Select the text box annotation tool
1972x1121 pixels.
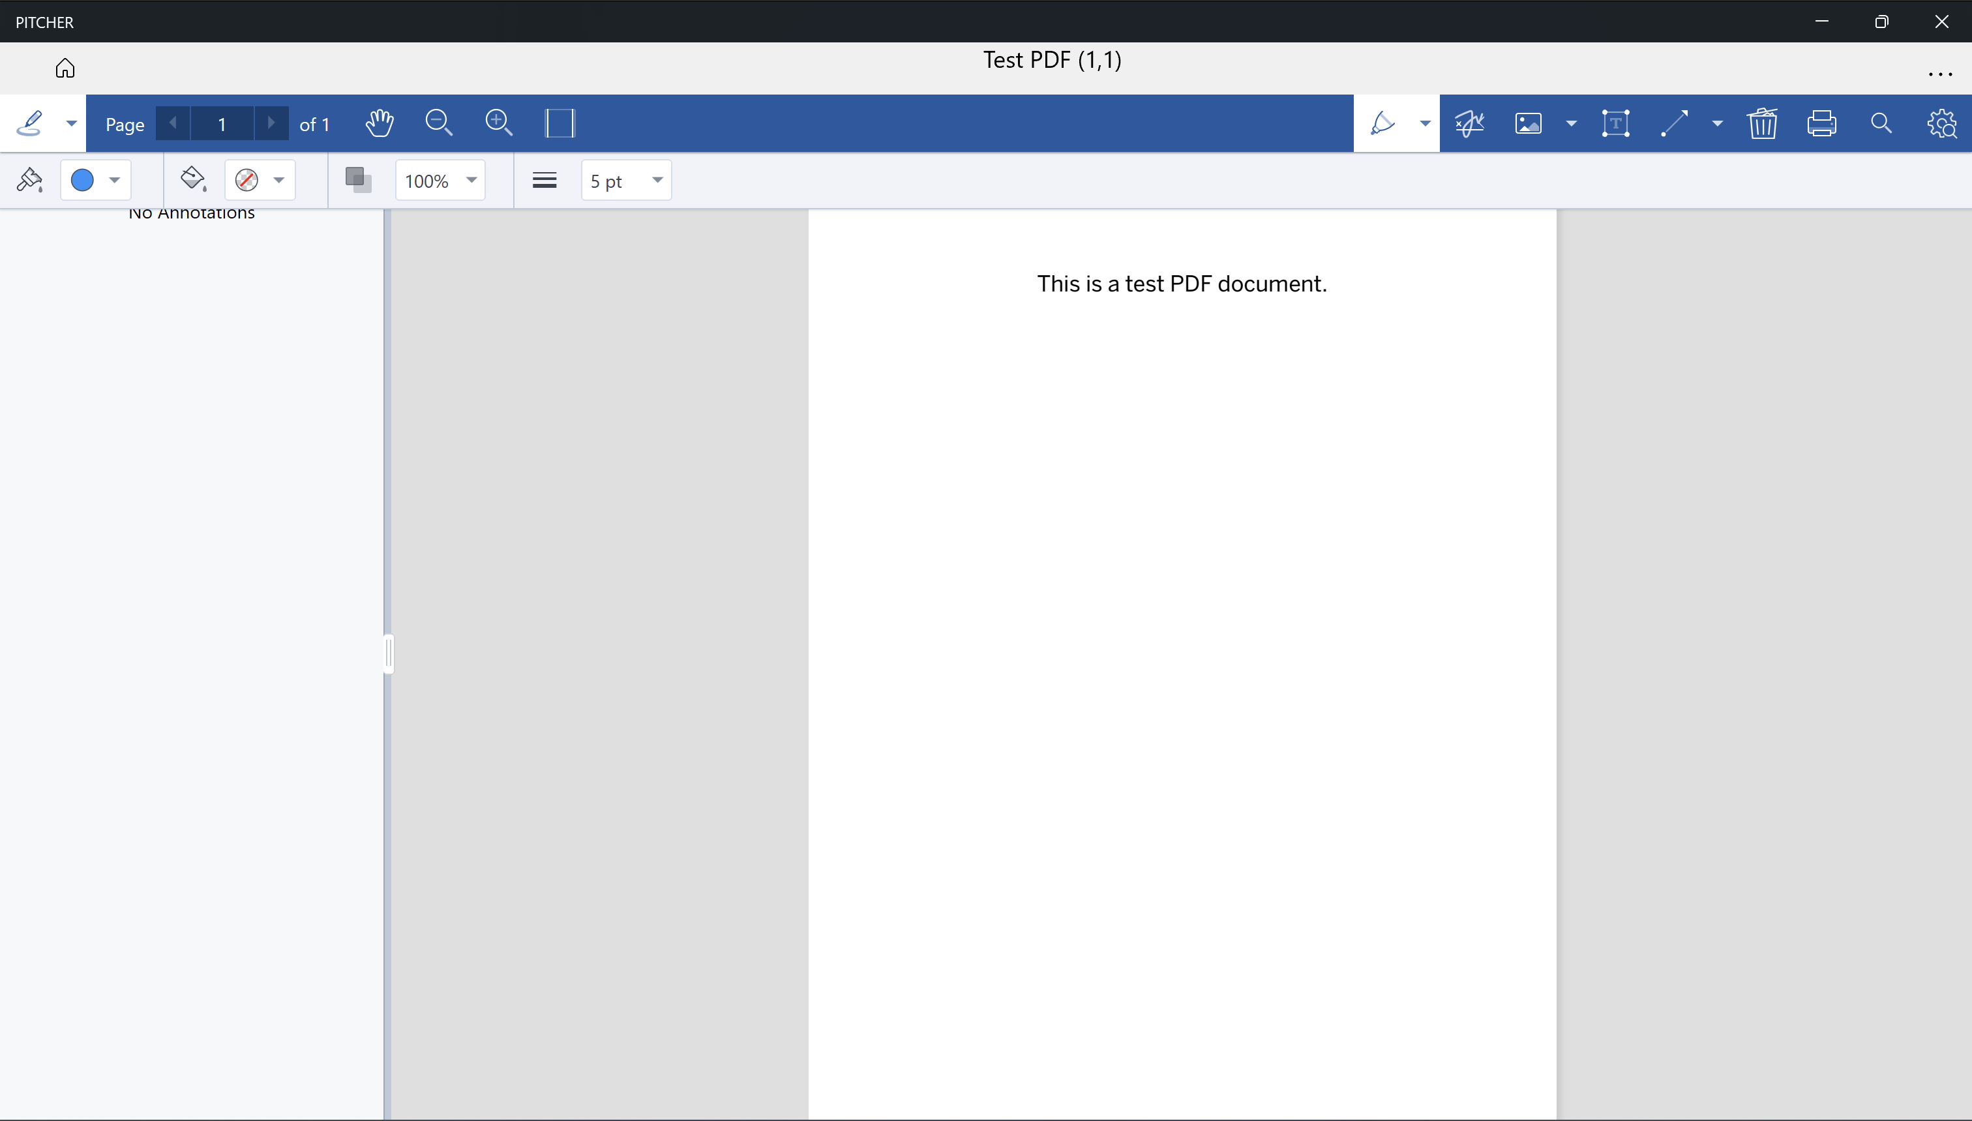1616,123
